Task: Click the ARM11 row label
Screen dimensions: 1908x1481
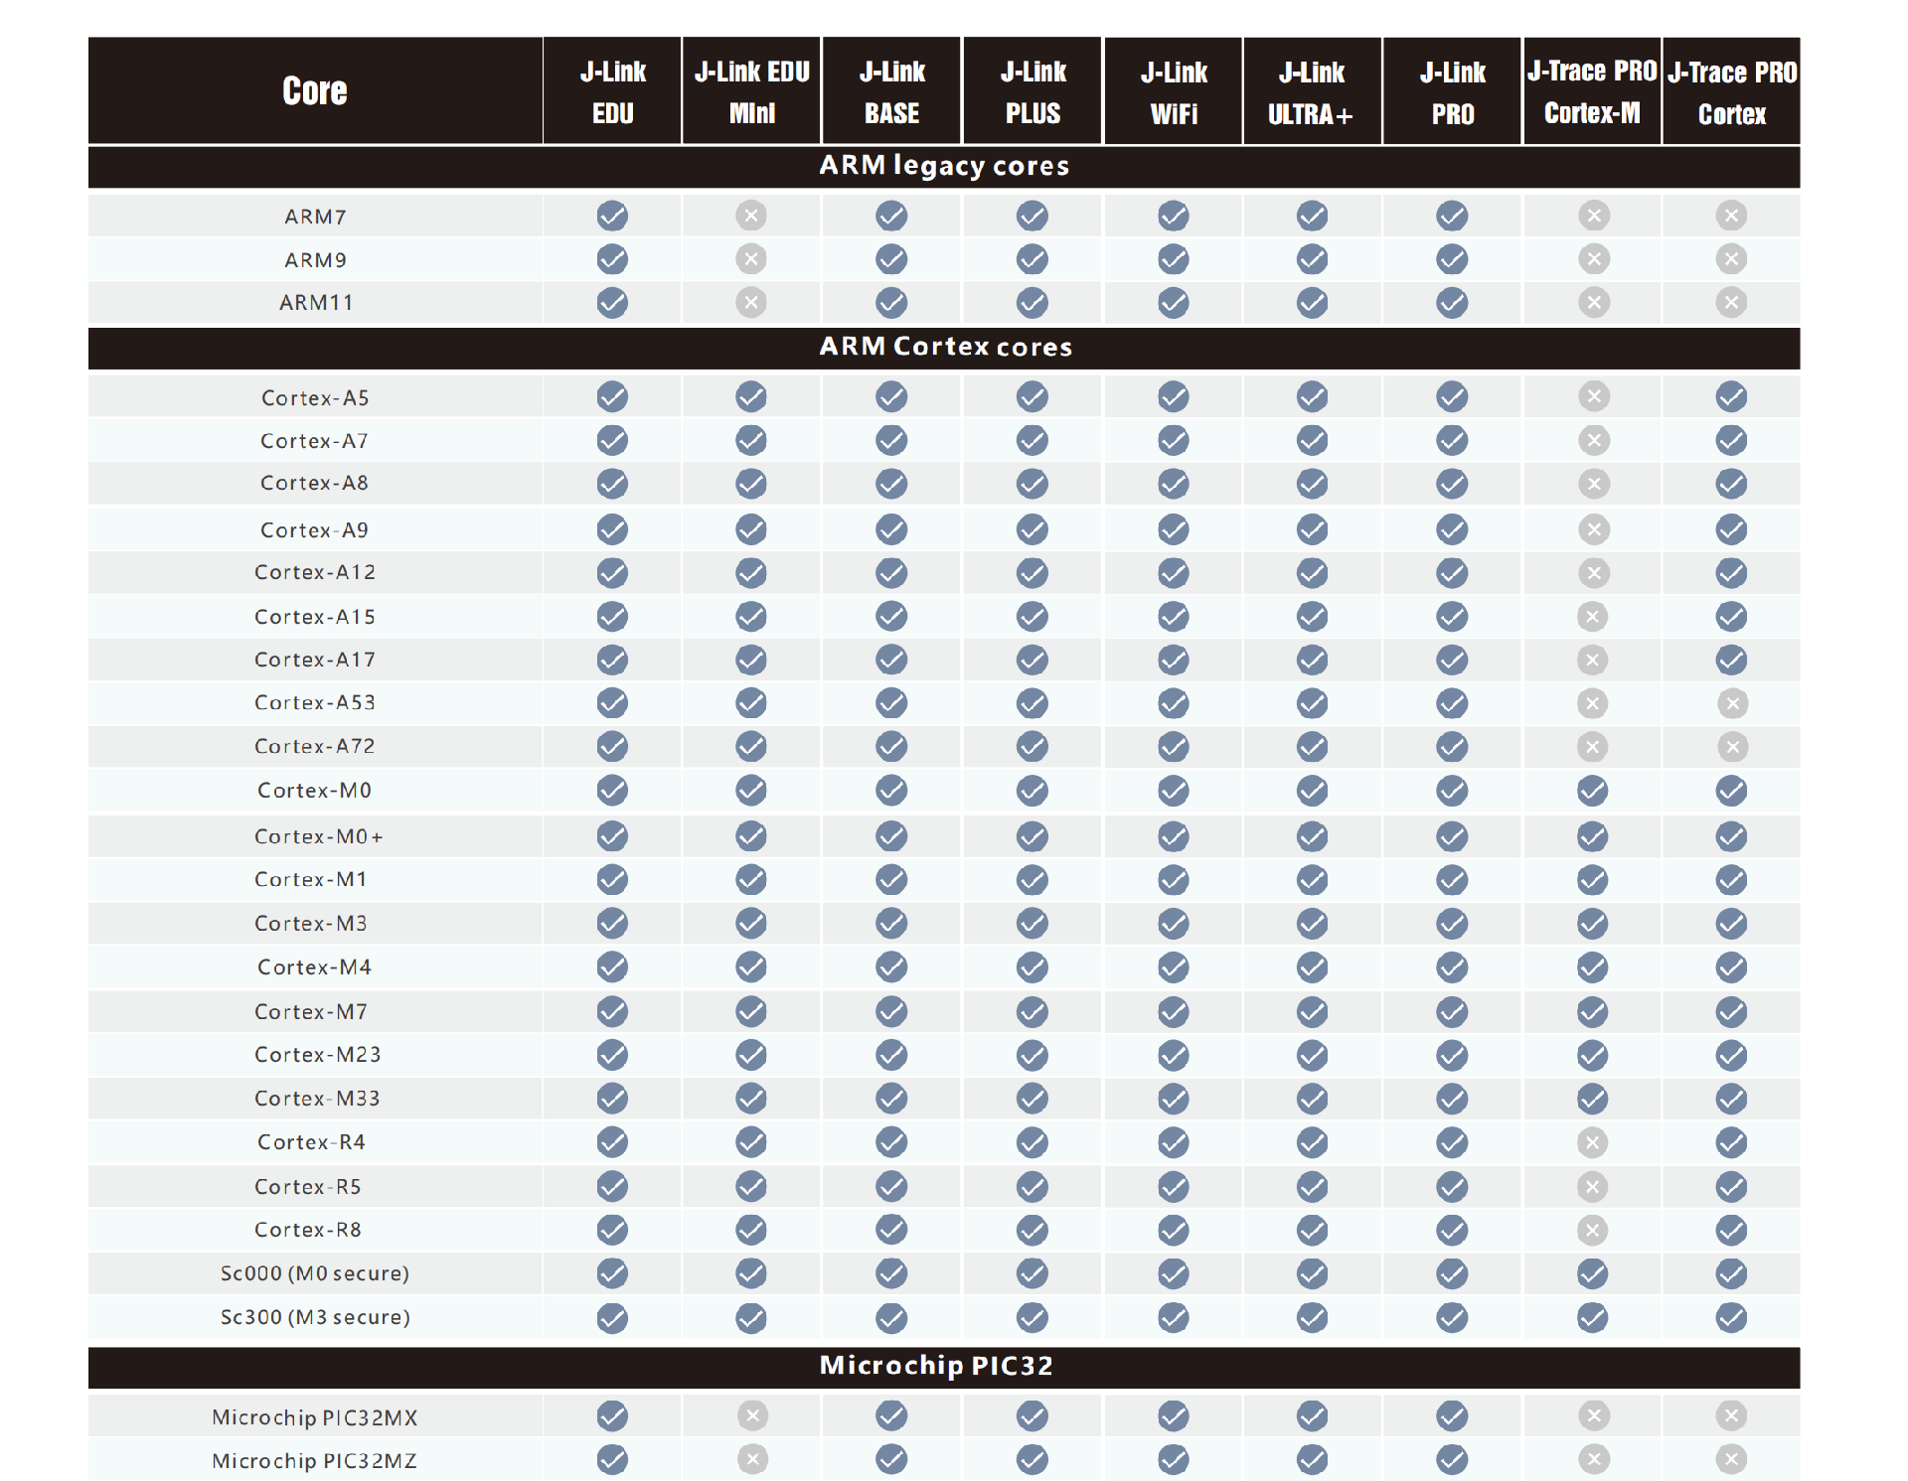Action: tap(316, 303)
